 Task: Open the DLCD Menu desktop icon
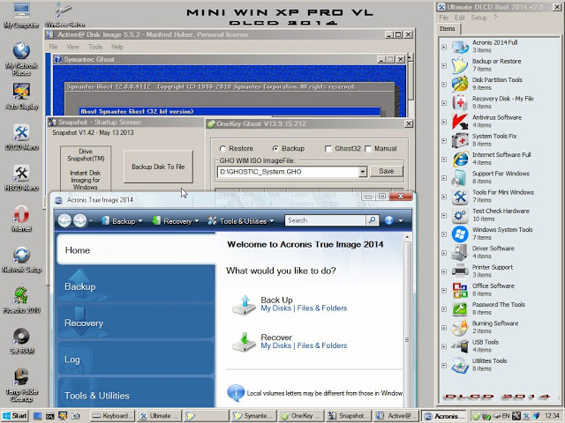click(21, 137)
